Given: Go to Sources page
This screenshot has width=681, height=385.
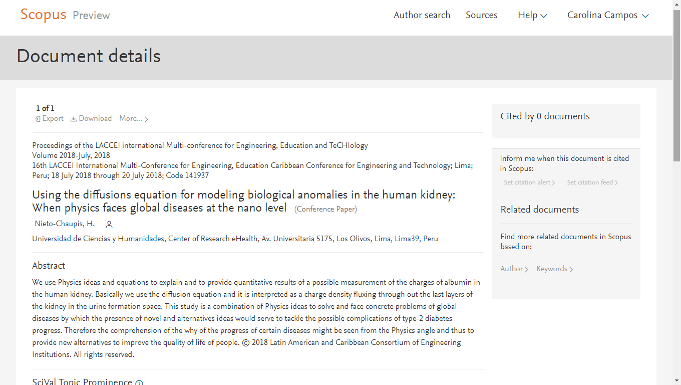Looking at the screenshot, I should click(x=481, y=15).
